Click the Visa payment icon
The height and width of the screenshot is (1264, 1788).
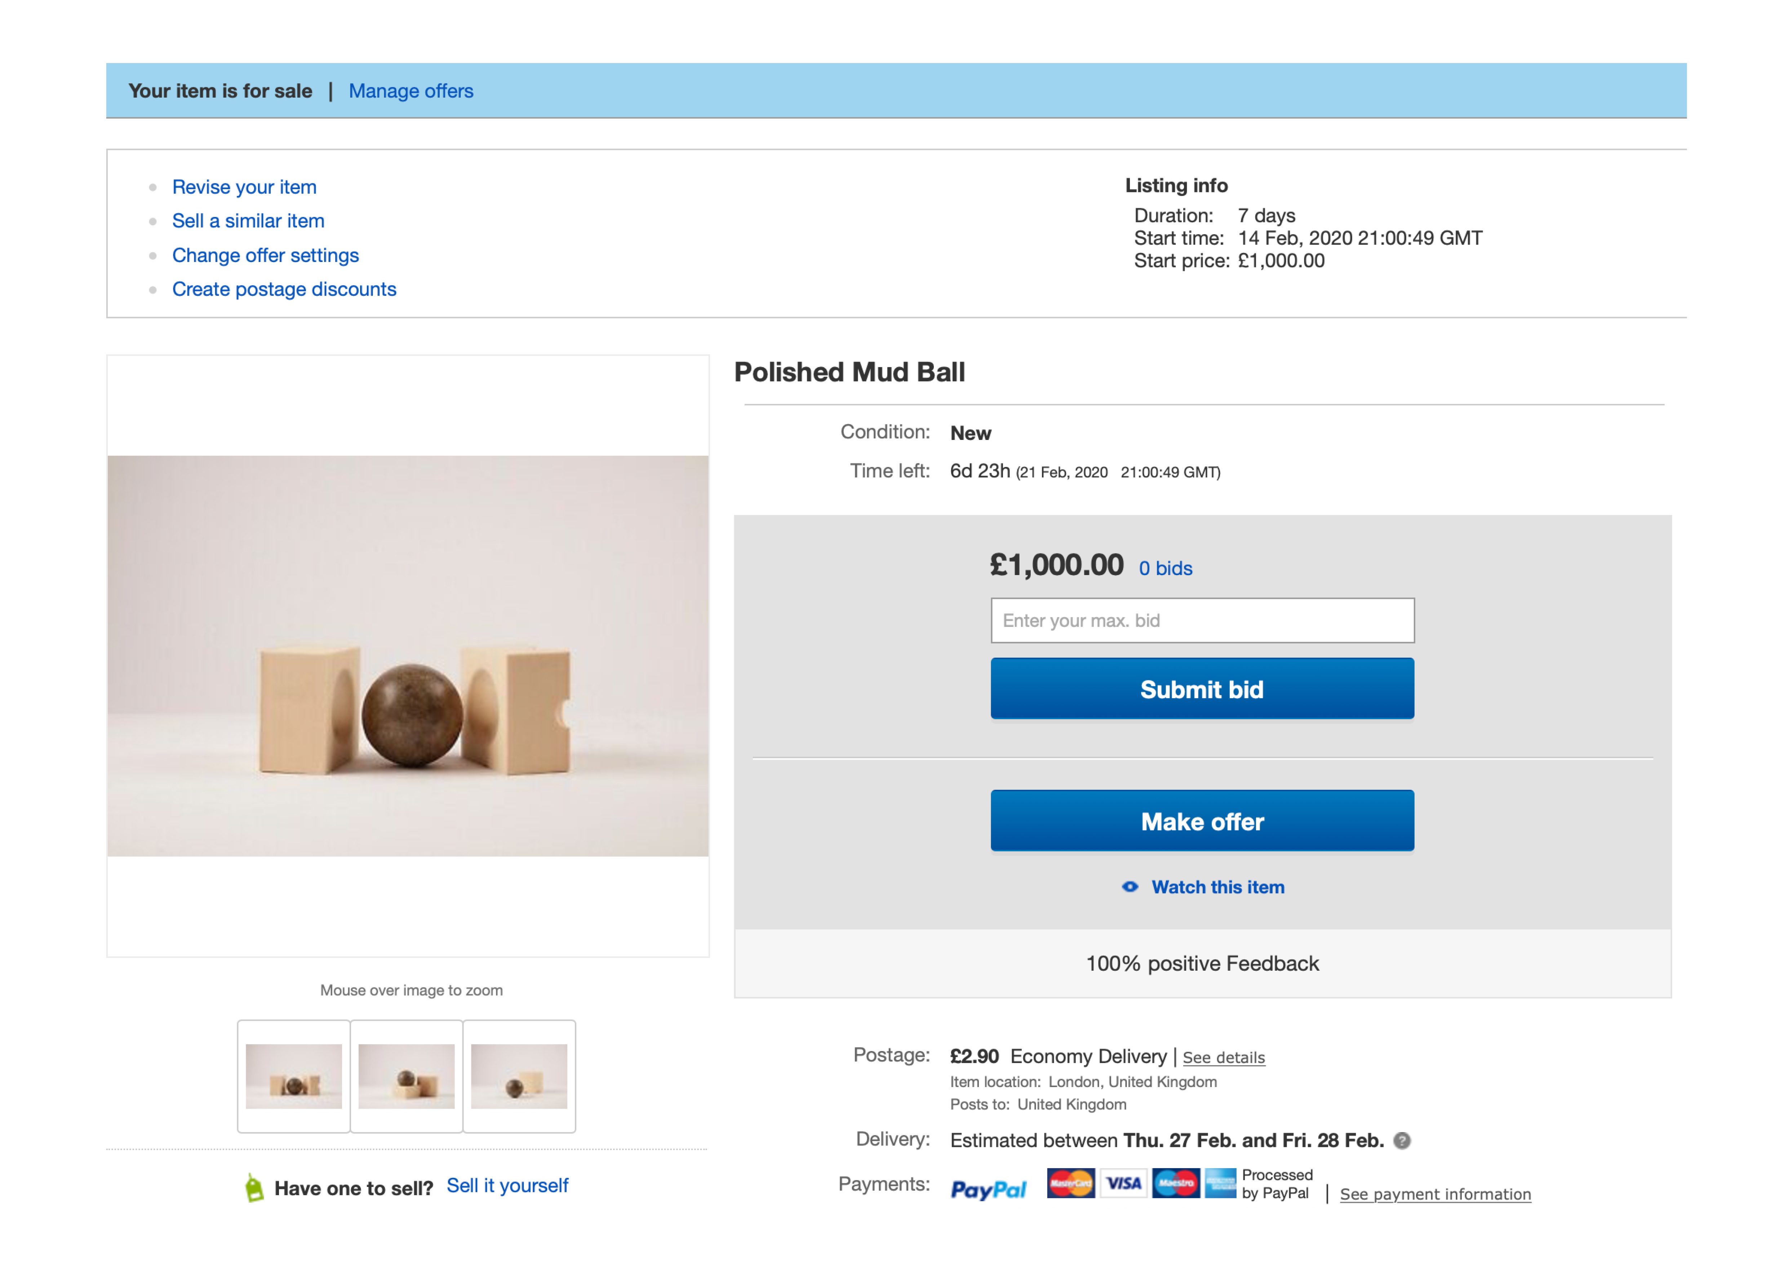pos(1123,1184)
